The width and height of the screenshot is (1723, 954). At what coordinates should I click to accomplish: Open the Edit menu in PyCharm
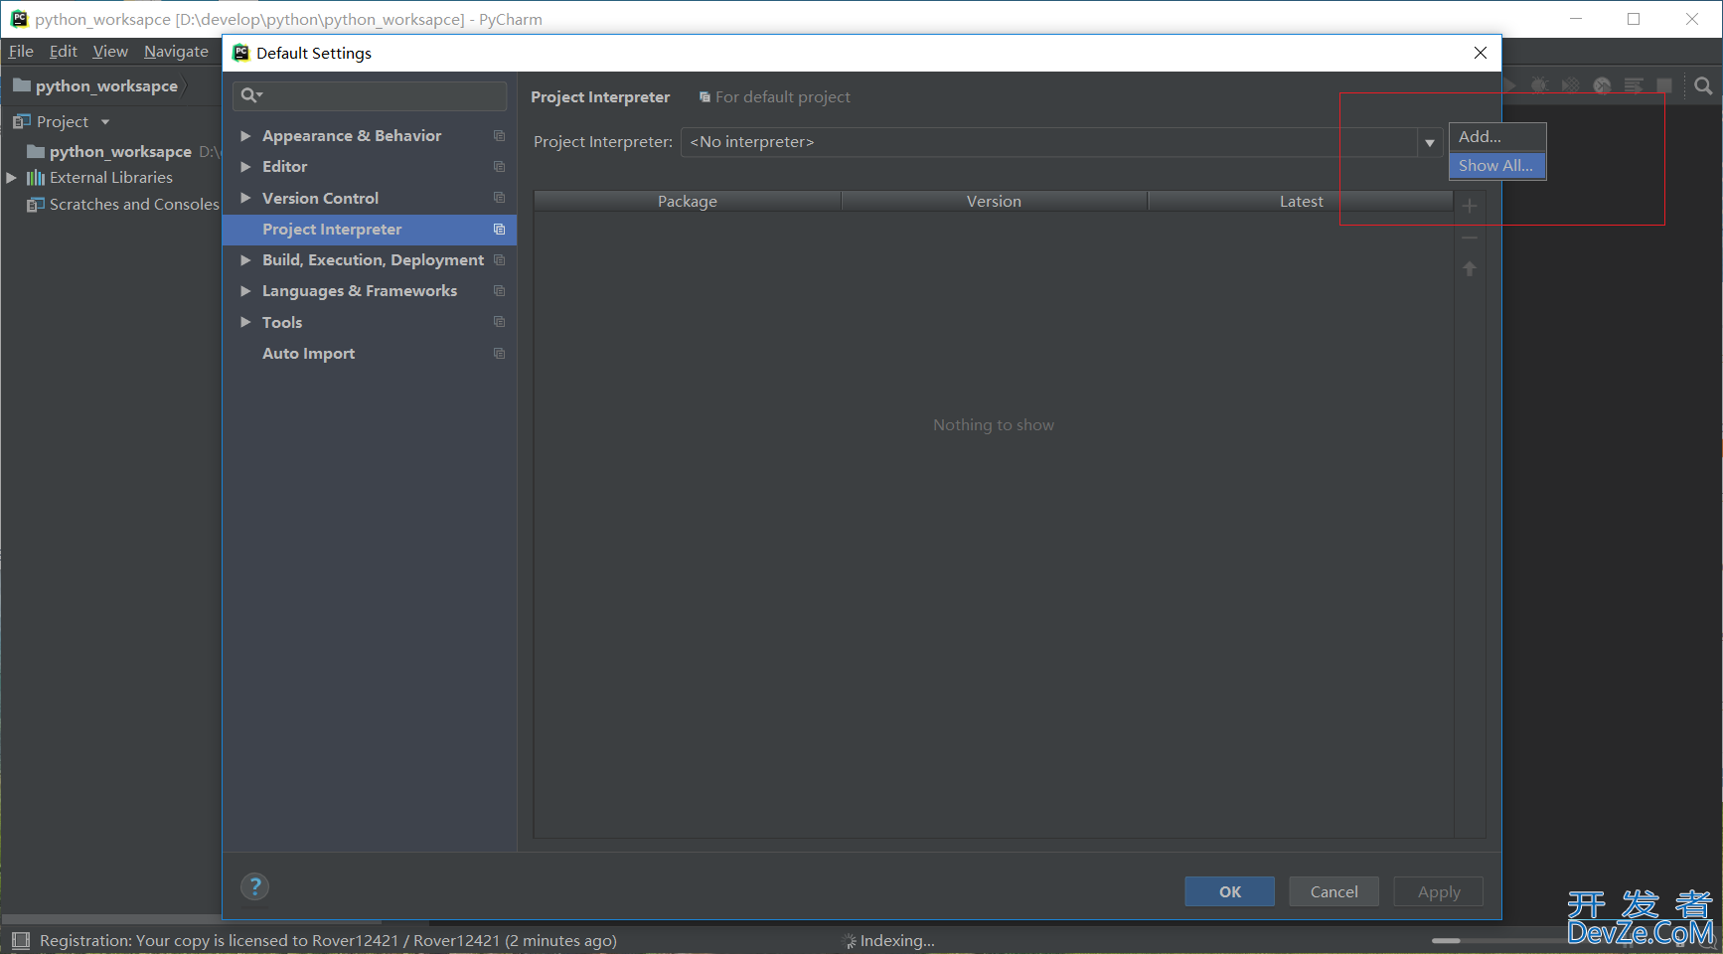(x=64, y=52)
